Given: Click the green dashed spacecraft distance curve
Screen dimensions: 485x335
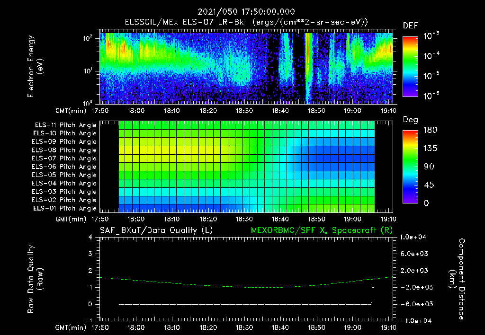Looking at the screenshot, I should pyautogui.click(x=246, y=287).
